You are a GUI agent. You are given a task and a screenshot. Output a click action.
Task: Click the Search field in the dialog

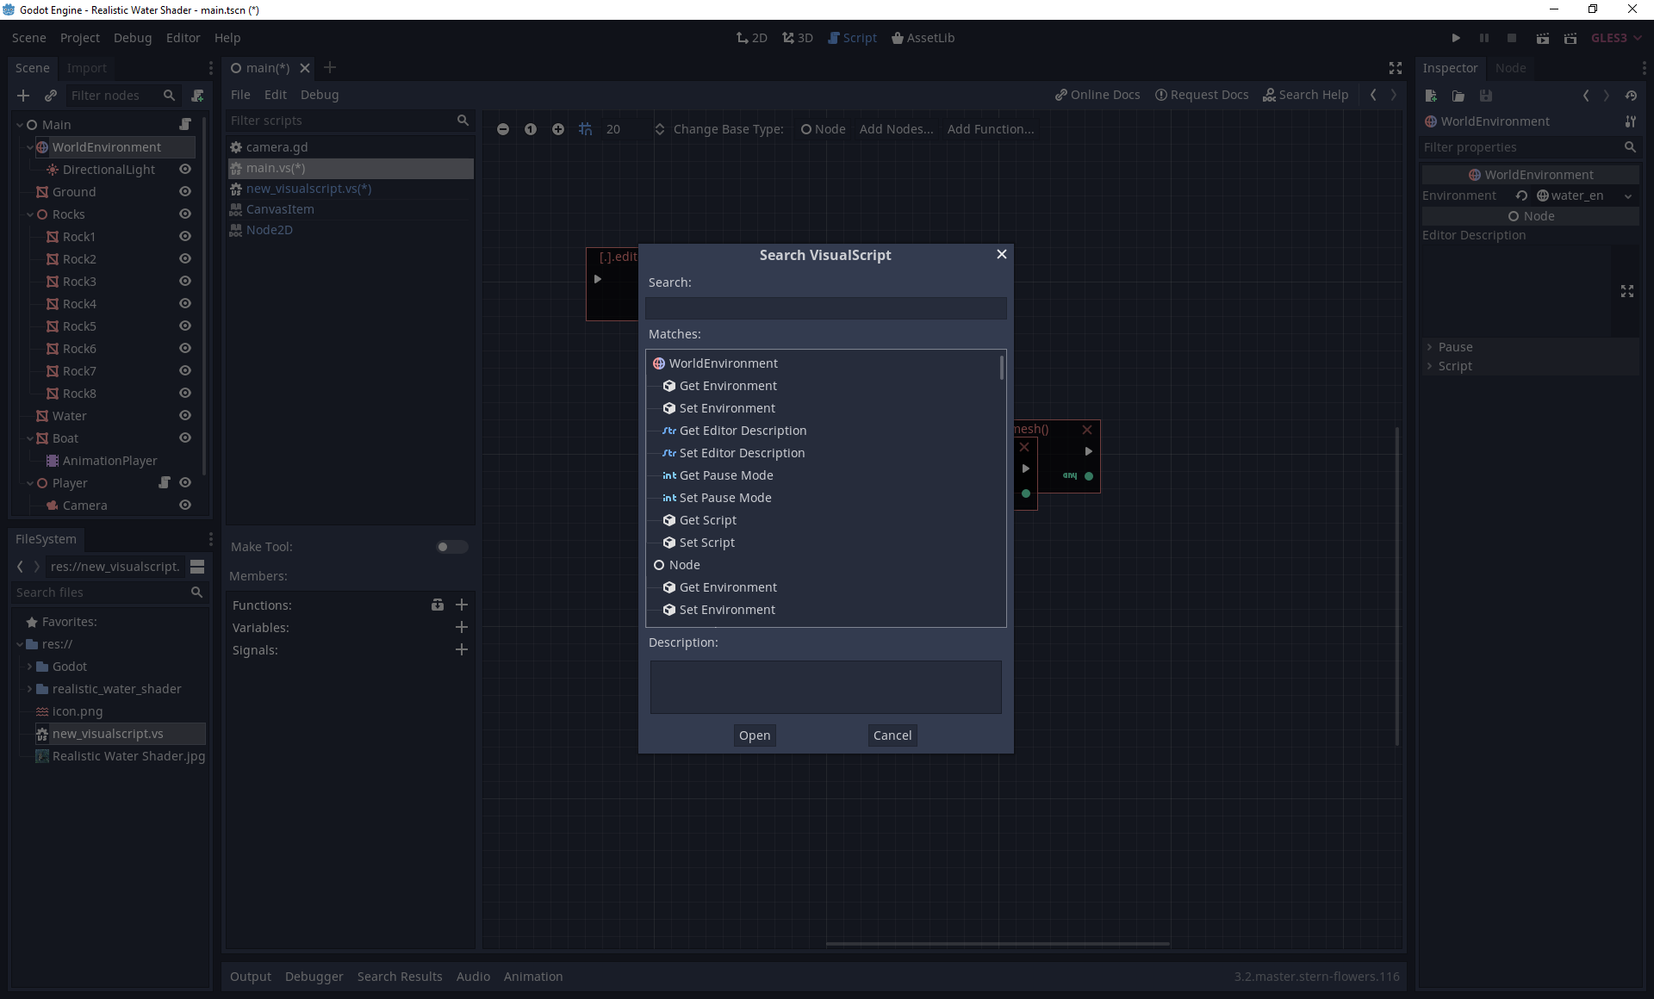824,308
